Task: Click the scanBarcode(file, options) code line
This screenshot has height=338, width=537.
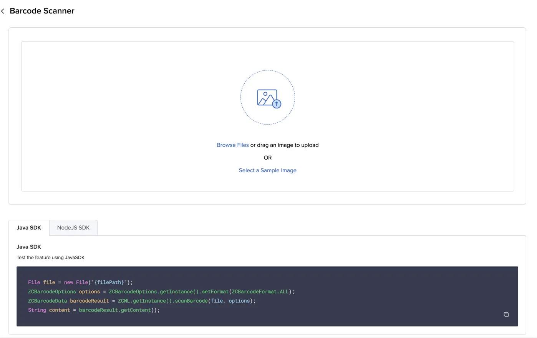Action: [x=142, y=301]
